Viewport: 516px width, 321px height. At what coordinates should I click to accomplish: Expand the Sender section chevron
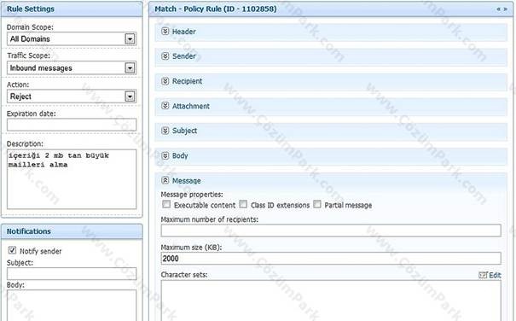(x=165, y=56)
